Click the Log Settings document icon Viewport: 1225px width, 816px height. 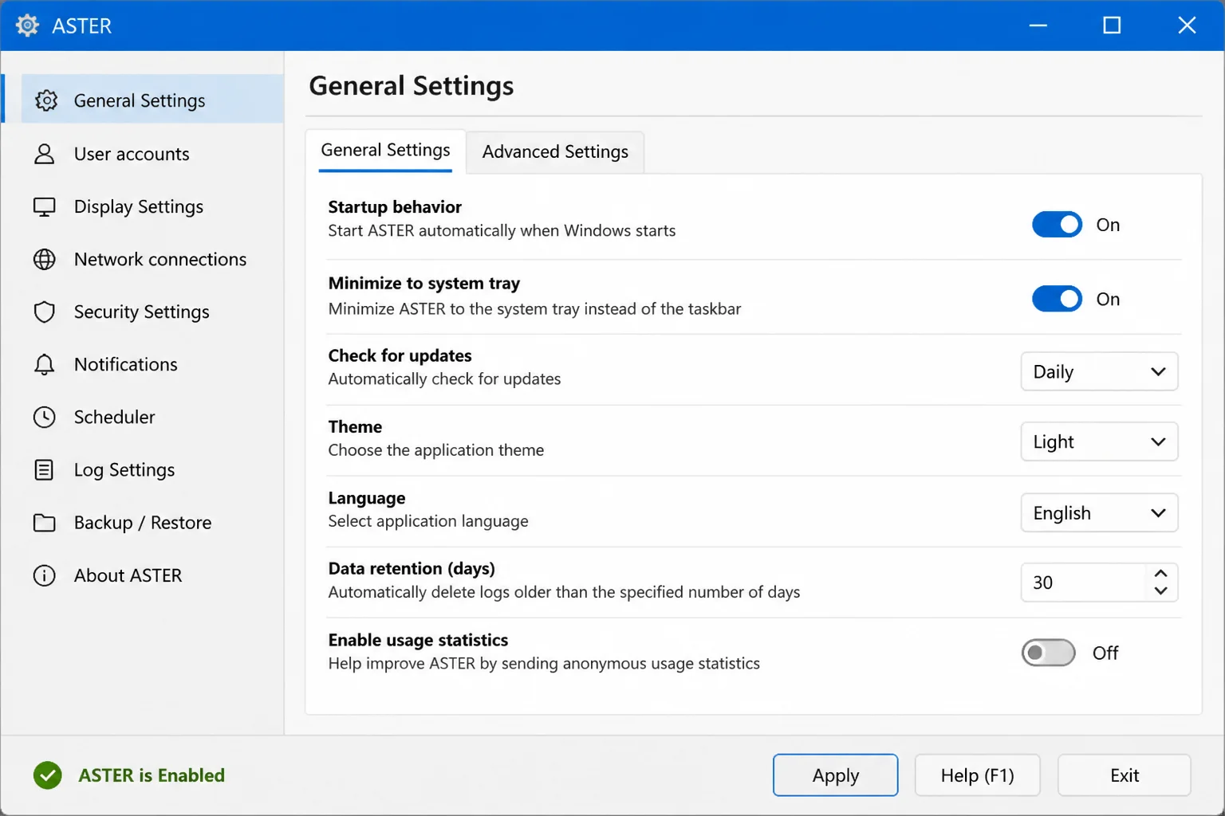(45, 470)
